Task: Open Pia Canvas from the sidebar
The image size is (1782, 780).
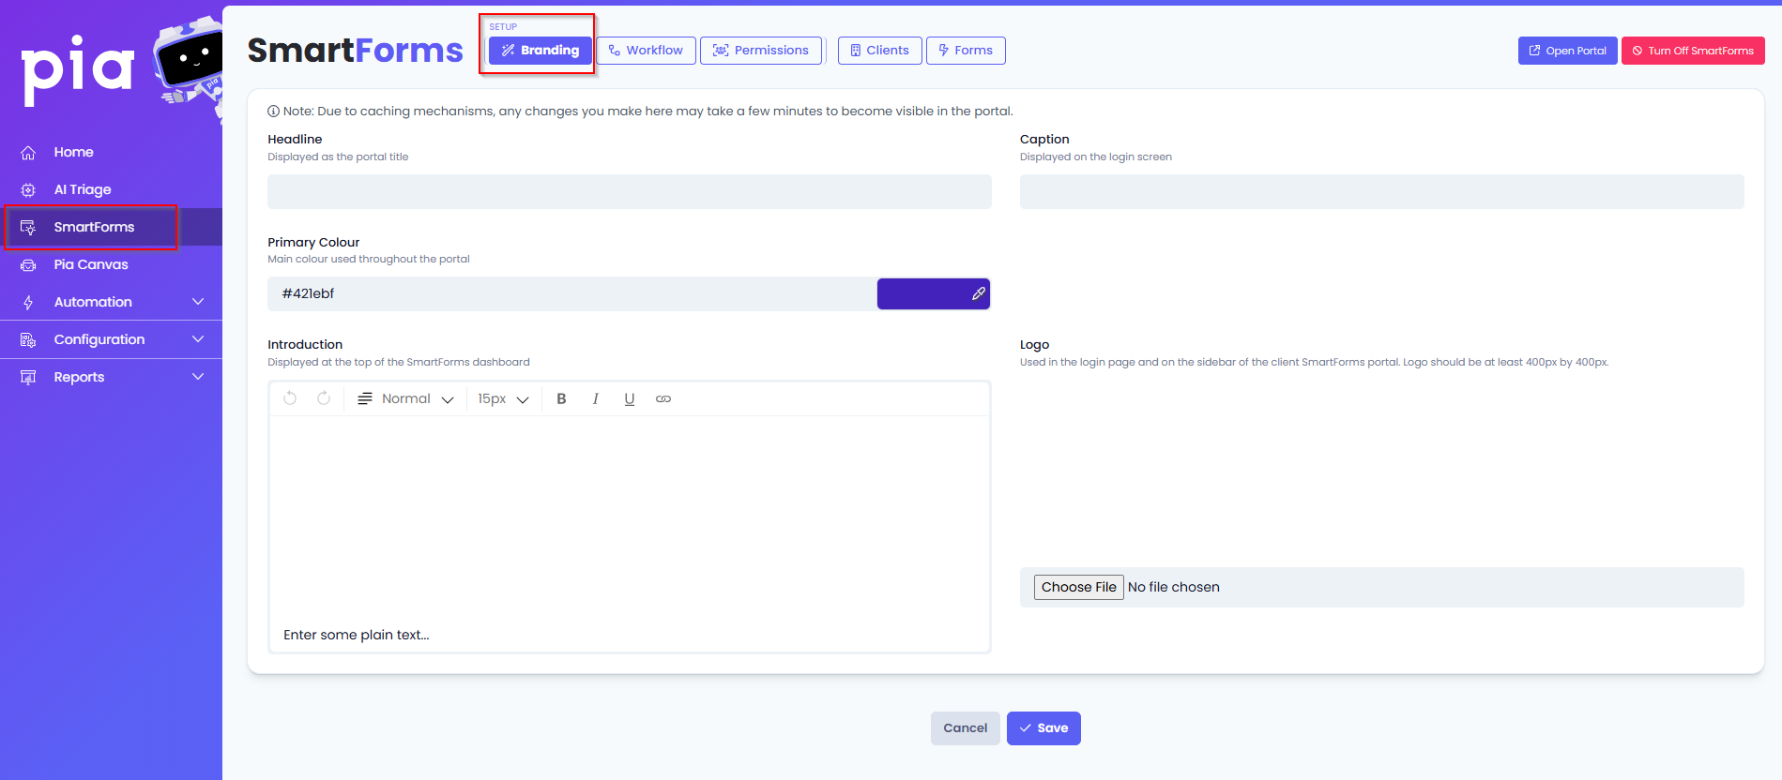Action: [91, 264]
